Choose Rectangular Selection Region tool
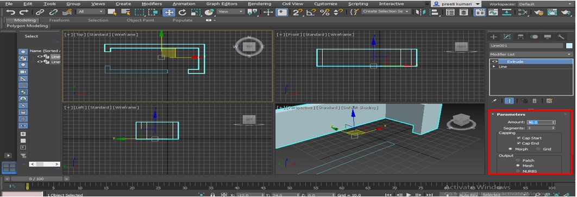This screenshot has height=197, width=577. [139, 12]
